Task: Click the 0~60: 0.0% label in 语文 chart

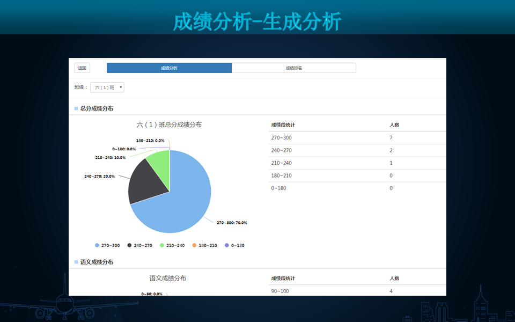Action: [x=152, y=294]
